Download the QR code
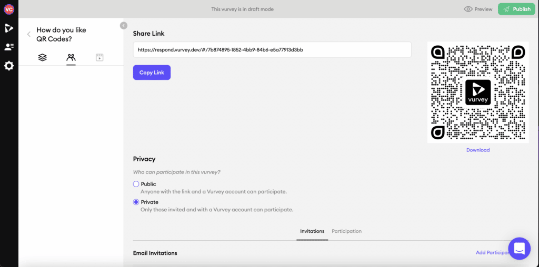The height and width of the screenshot is (267, 539). [478, 150]
